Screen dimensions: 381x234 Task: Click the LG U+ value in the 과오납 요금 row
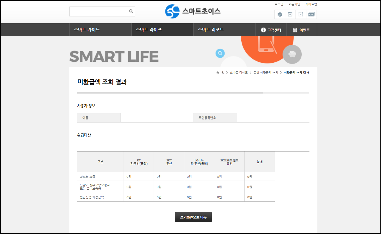point(189,177)
